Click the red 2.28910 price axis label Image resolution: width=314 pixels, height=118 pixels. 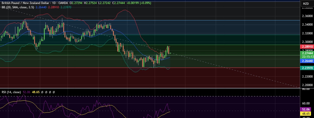pyautogui.click(x=307, y=46)
